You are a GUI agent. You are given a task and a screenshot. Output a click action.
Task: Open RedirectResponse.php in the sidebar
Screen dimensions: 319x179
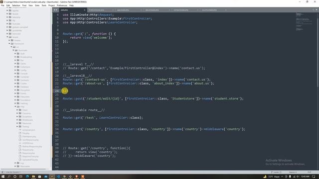(32, 147)
